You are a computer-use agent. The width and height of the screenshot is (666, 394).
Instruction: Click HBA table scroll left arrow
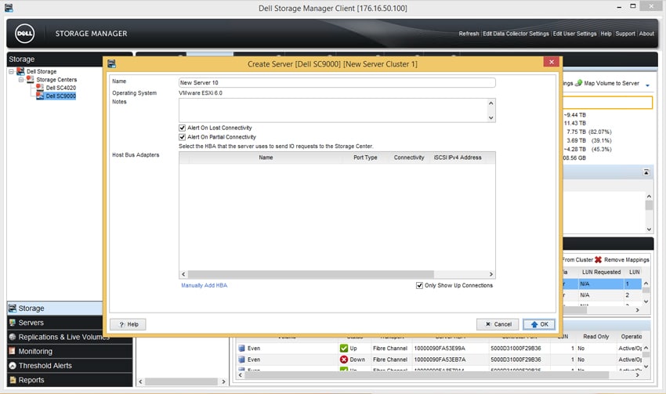coord(183,274)
